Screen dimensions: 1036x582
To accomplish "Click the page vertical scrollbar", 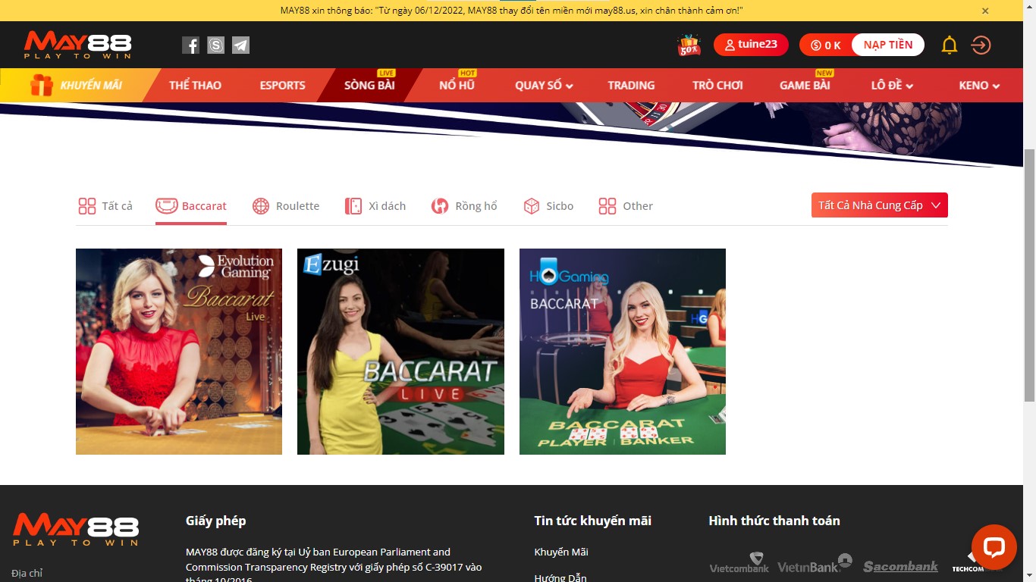I will pos(1029,274).
